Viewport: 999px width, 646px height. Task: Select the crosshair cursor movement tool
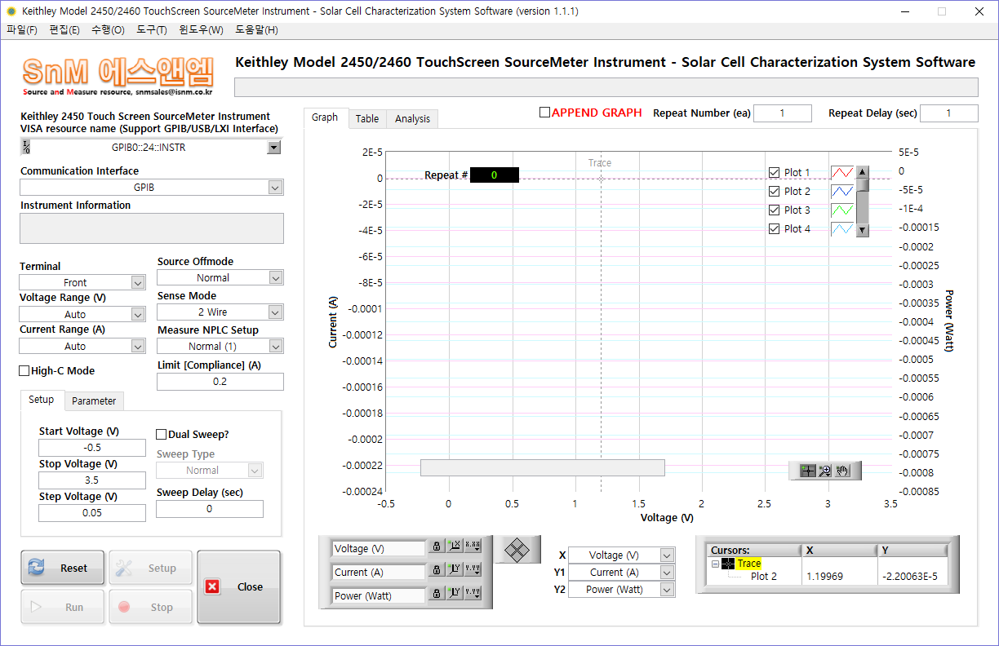click(x=808, y=471)
